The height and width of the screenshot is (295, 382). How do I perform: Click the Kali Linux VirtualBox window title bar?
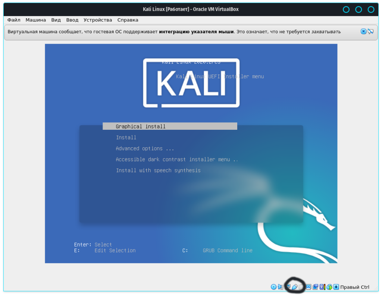[191, 9]
